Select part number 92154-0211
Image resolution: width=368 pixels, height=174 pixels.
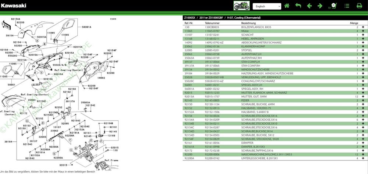pos(212,124)
